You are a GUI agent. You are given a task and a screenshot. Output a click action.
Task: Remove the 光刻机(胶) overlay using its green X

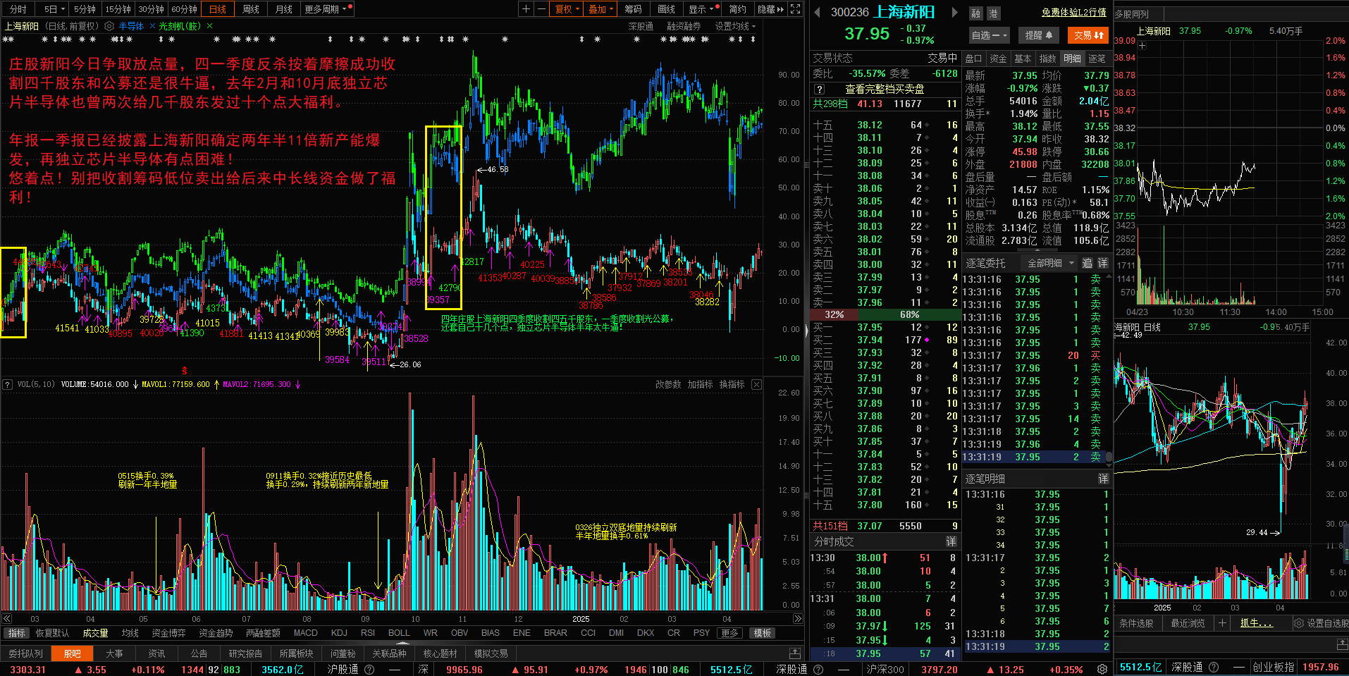click(209, 26)
